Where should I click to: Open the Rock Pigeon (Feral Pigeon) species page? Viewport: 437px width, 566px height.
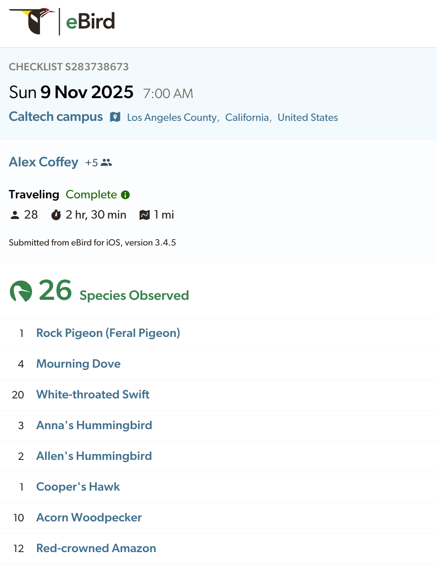108,333
